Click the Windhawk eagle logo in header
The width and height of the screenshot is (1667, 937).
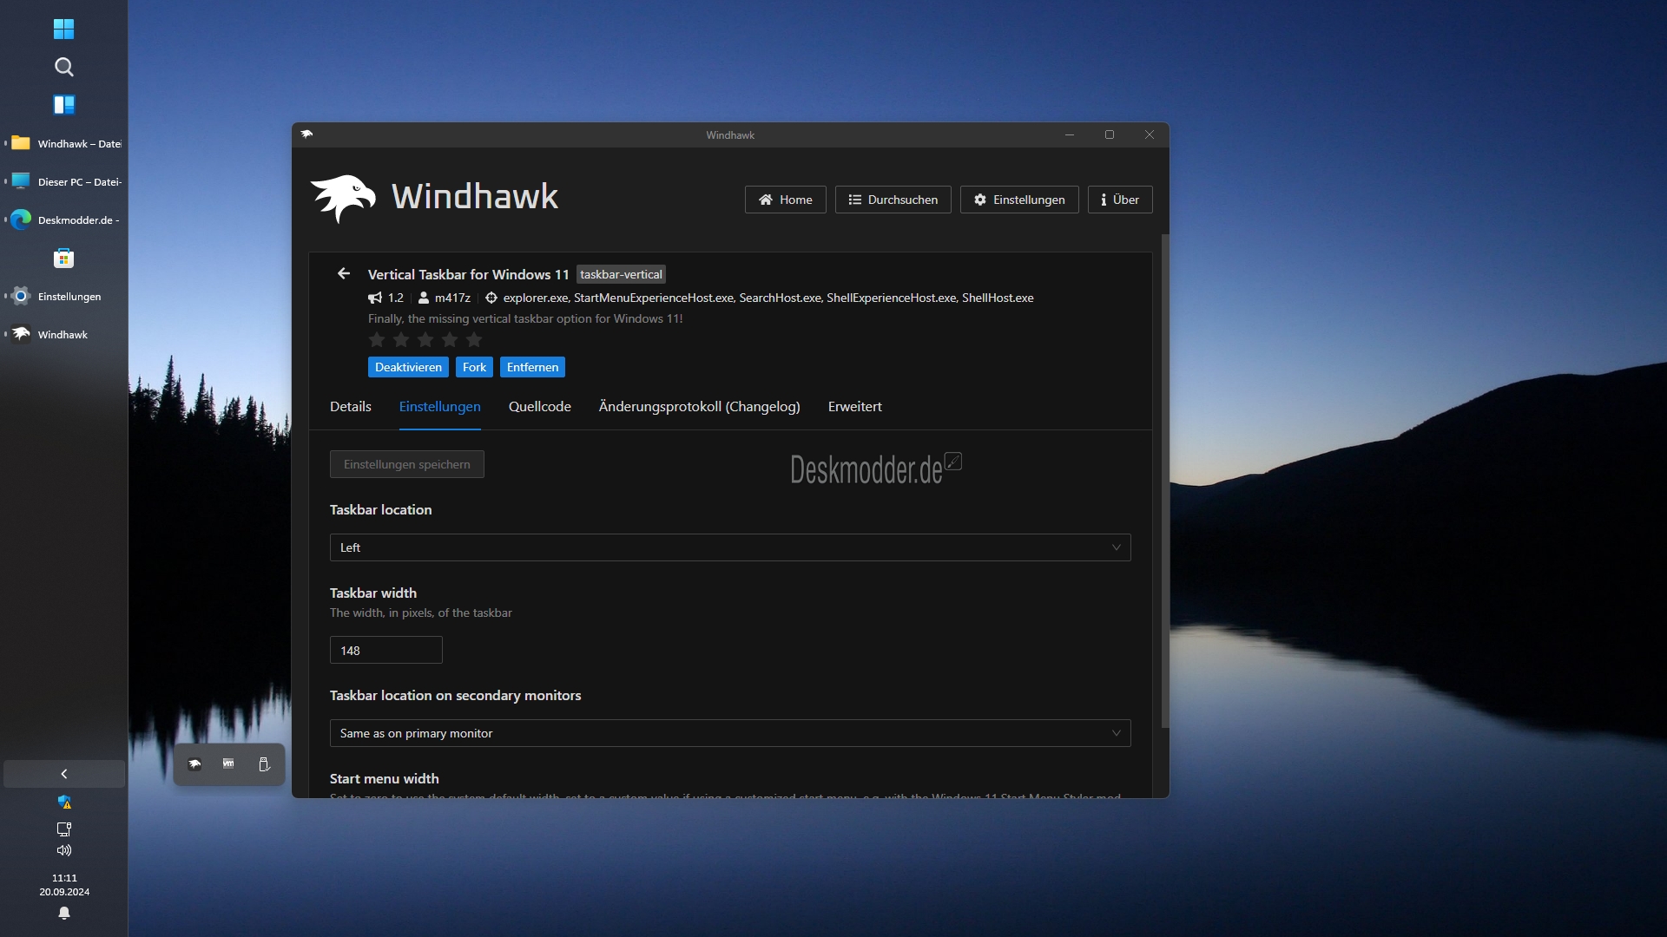point(344,198)
